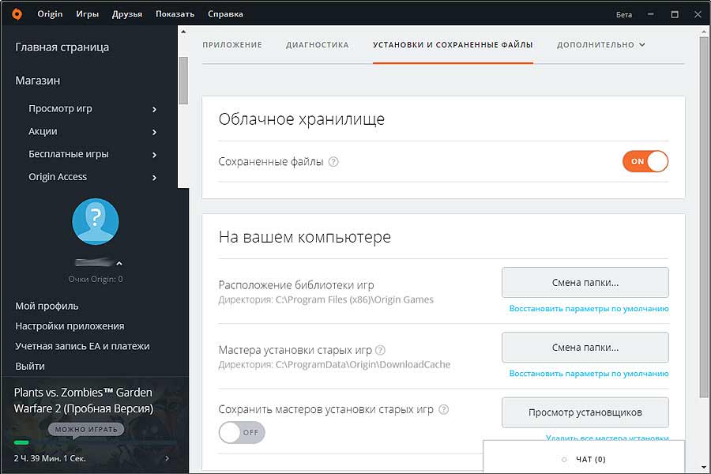Switch to the Приложение tab
The image size is (711, 474).
click(x=232, y=44)
